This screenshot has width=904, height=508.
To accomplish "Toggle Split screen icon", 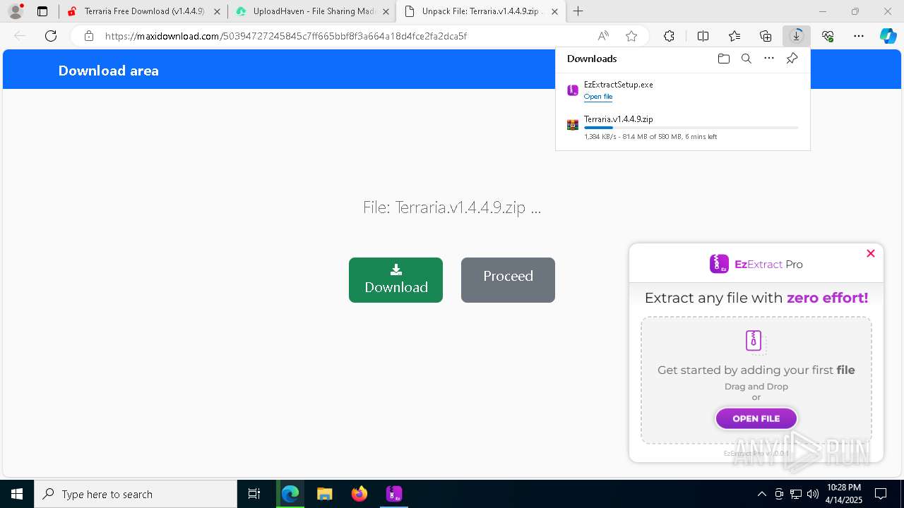I will (x=703, y=36).
